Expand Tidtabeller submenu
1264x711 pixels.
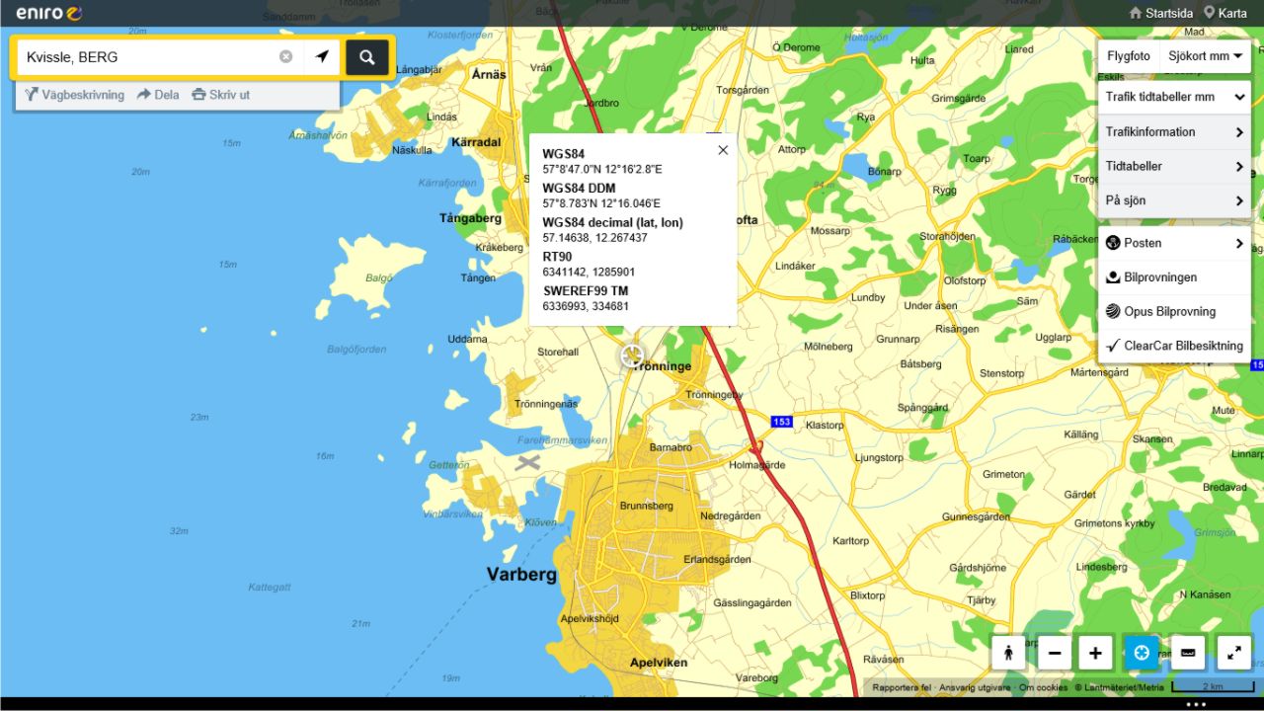point(1174,167)
